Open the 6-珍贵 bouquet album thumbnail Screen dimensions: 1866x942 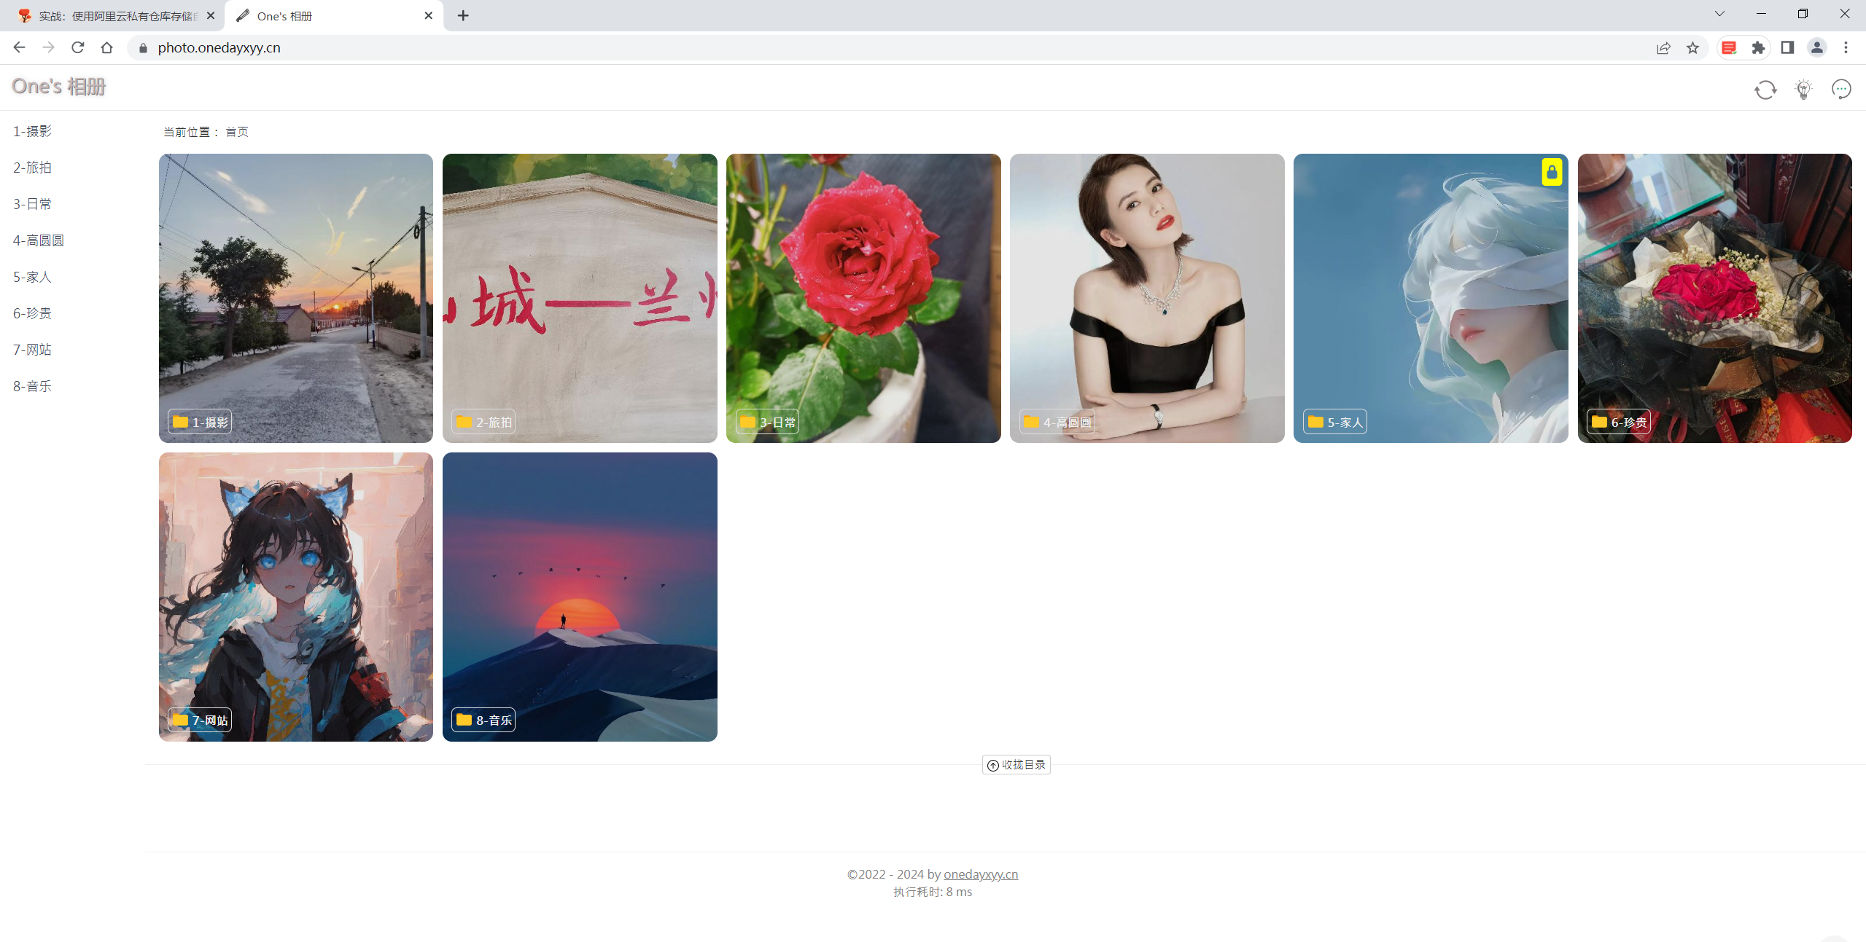[x=1715, y=298]
